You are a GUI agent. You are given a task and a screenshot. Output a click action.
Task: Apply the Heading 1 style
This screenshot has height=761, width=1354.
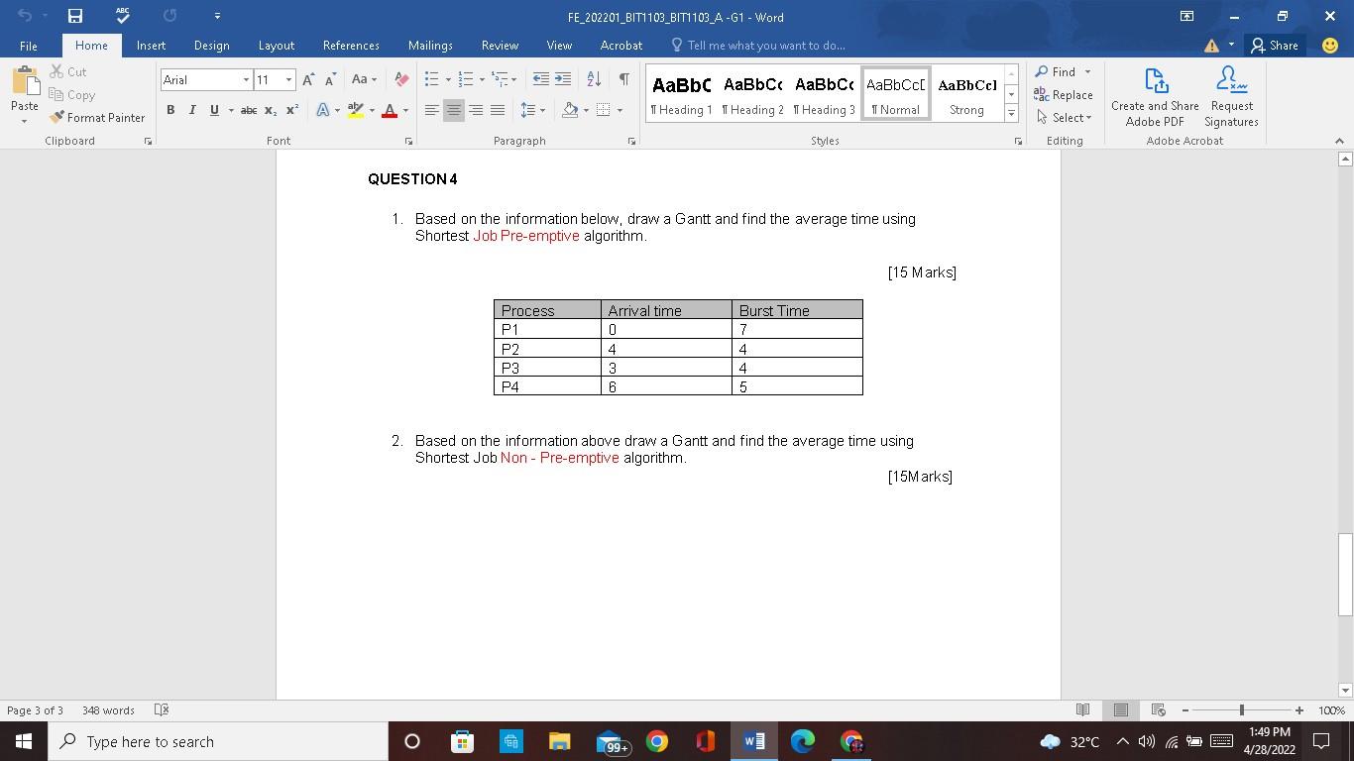point(682,92)
